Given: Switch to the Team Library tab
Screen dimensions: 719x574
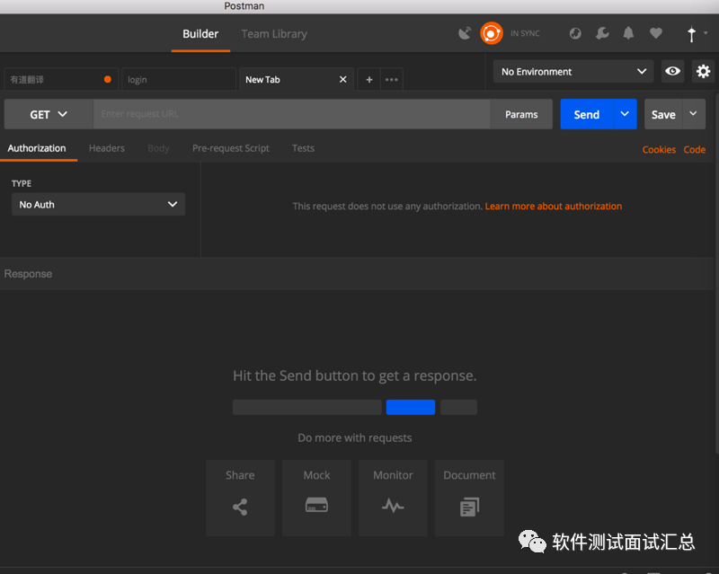Looking at the screenshot, I should [x=274, y=34].
